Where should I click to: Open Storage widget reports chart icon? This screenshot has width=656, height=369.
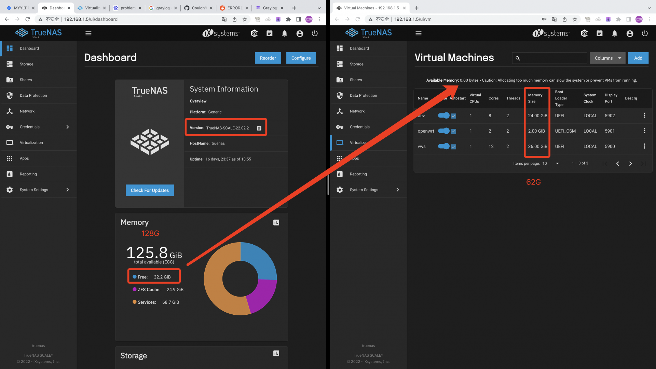click(276, 353)
